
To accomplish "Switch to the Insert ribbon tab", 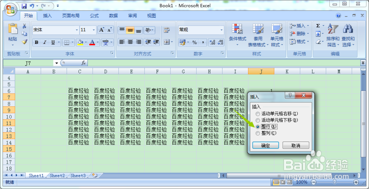I will pyautogui.click(x=47, y=16).
